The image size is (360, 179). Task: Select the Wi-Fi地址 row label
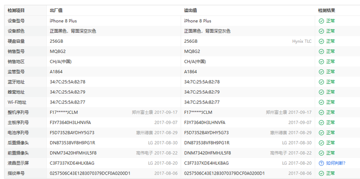click(17, 102)
